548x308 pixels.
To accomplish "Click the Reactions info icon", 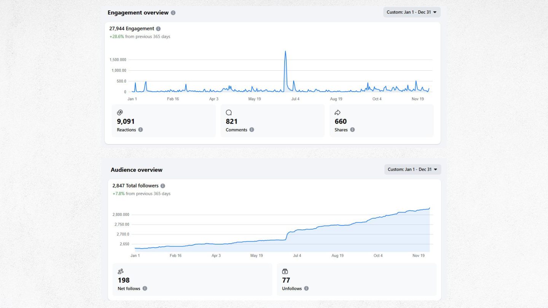I will (140, 130).
